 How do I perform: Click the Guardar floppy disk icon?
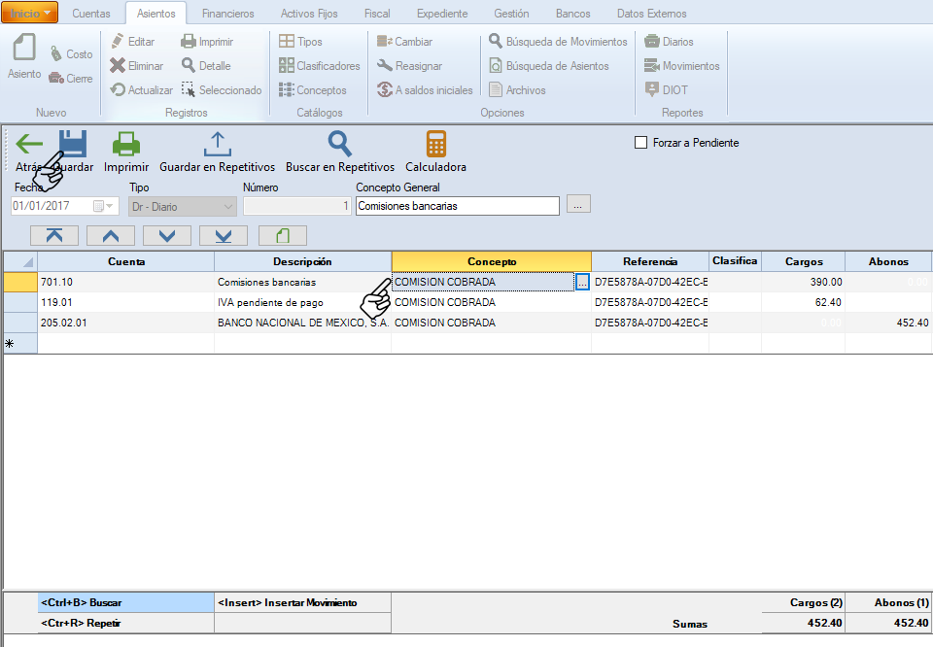point(74,145)
